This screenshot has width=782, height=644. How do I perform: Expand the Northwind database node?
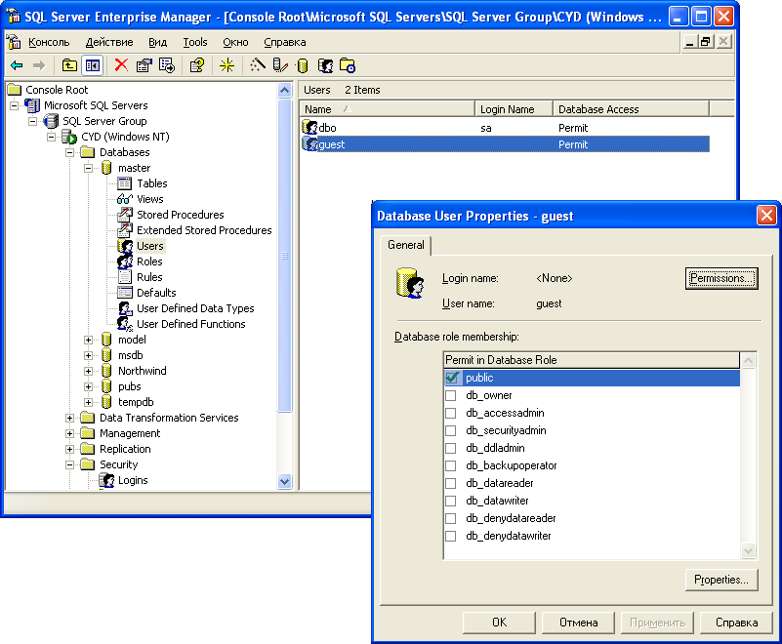88,371
